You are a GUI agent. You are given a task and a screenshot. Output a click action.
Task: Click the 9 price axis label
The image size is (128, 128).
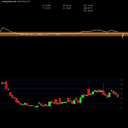pos(121,103)
